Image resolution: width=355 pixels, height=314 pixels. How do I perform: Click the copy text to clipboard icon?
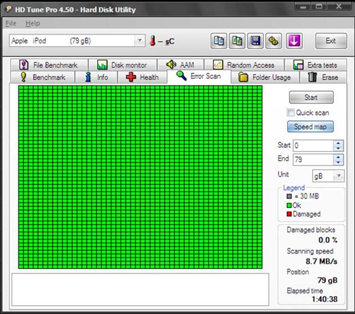pos(219,41)
